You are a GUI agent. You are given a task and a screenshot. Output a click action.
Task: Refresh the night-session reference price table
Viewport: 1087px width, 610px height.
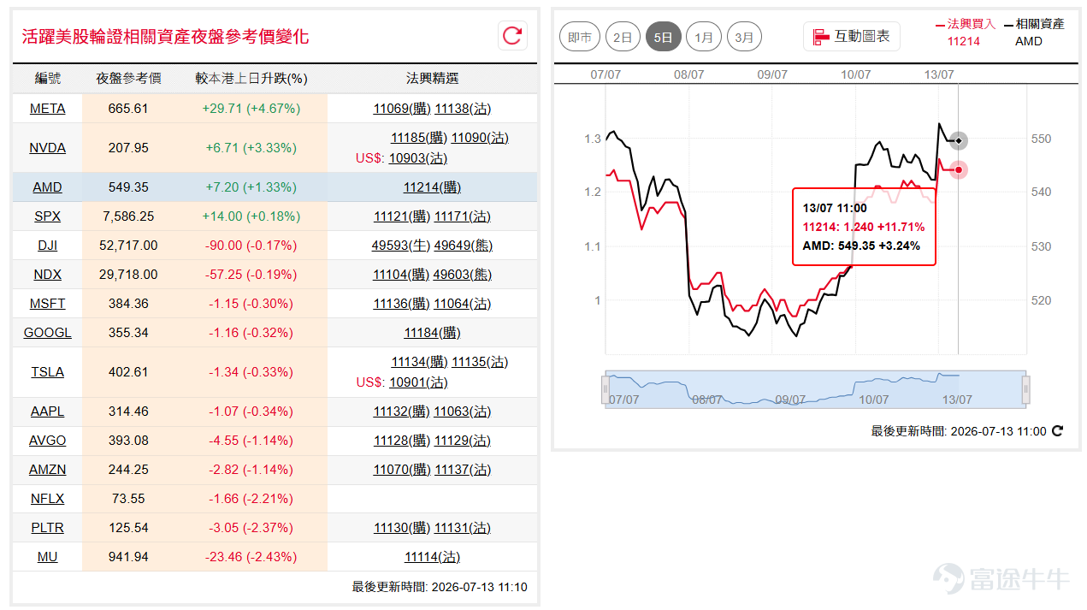point(512,35)
